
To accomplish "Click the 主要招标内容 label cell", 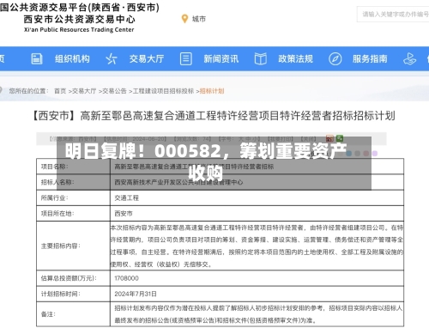I will 74,246.
